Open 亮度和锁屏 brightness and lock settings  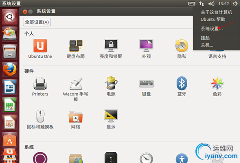click(x=111, y=49)
